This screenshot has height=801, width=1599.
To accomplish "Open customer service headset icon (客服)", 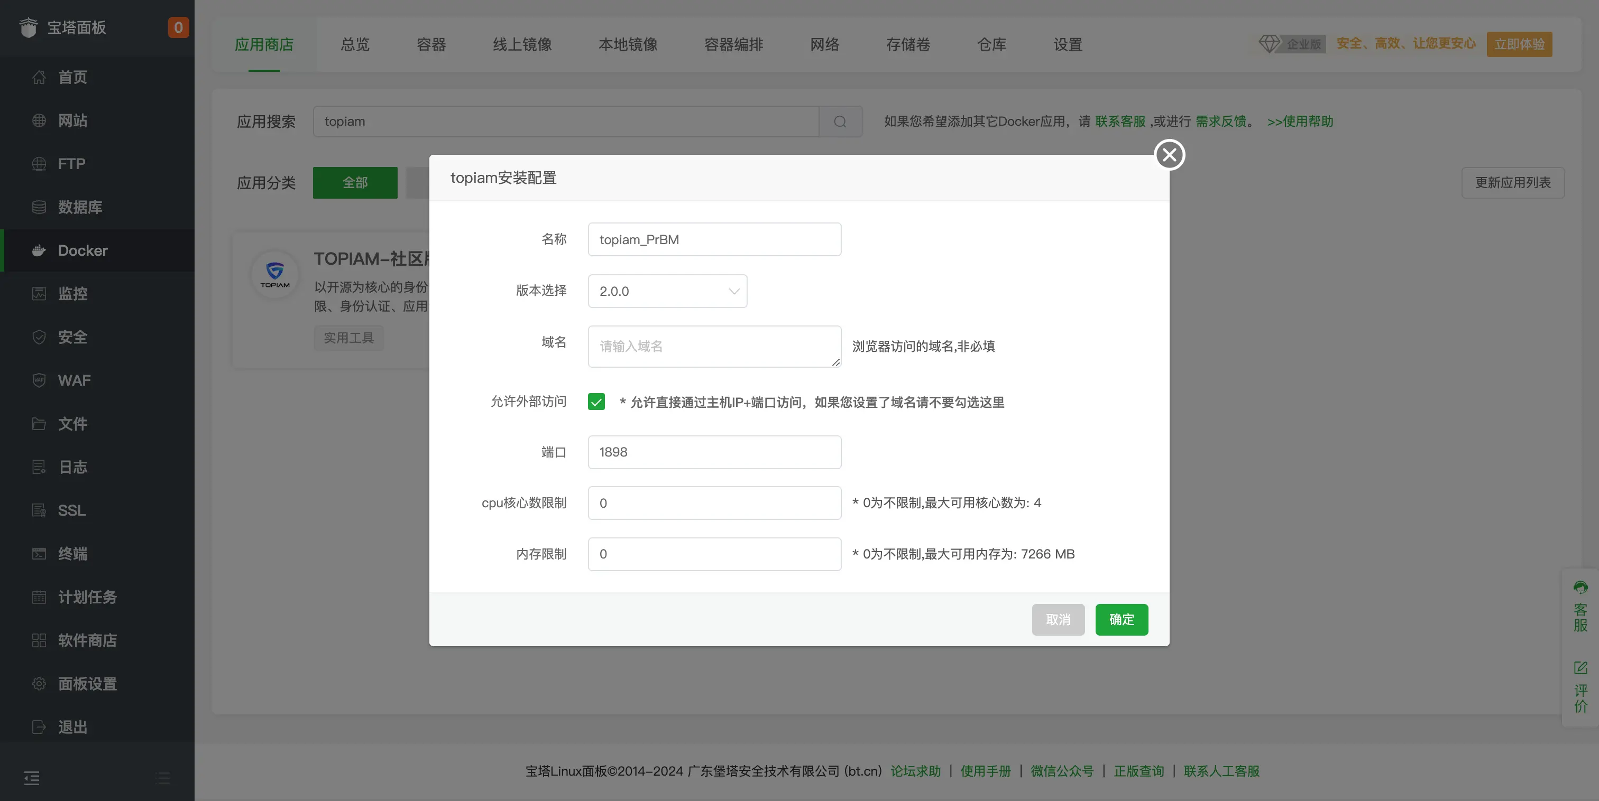I will point(1580,588).
